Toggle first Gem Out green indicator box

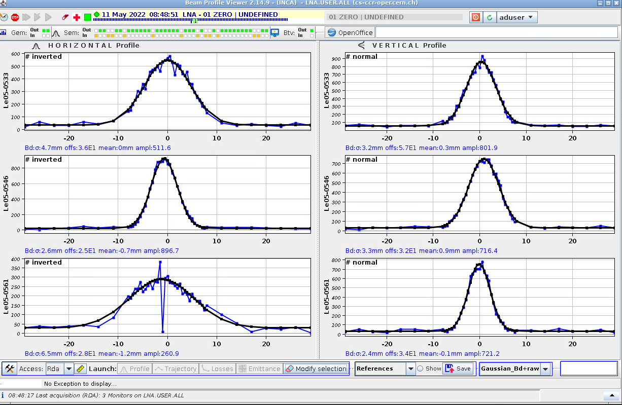click(44, 30)
